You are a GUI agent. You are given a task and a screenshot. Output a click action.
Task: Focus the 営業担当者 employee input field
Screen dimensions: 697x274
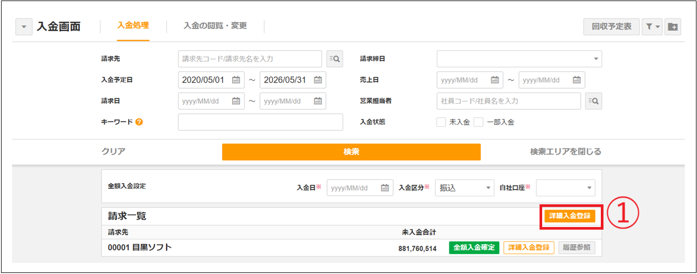pyautogui.click(x=509, y=101)
